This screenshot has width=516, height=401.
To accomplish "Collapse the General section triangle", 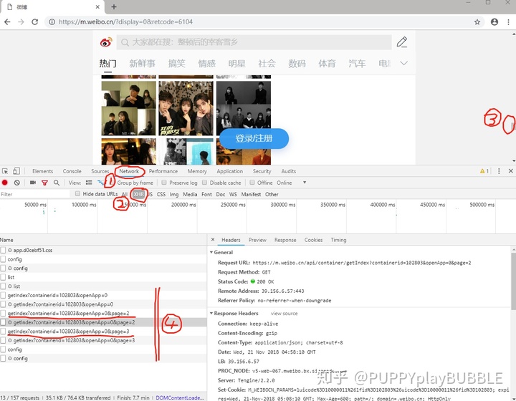I will tap(211, 253).
